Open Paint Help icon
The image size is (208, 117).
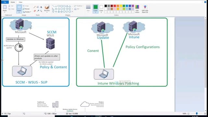click(205, 2)
